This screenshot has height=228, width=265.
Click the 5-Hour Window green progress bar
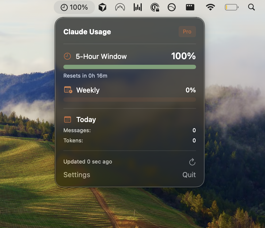[x=130, y=67]
